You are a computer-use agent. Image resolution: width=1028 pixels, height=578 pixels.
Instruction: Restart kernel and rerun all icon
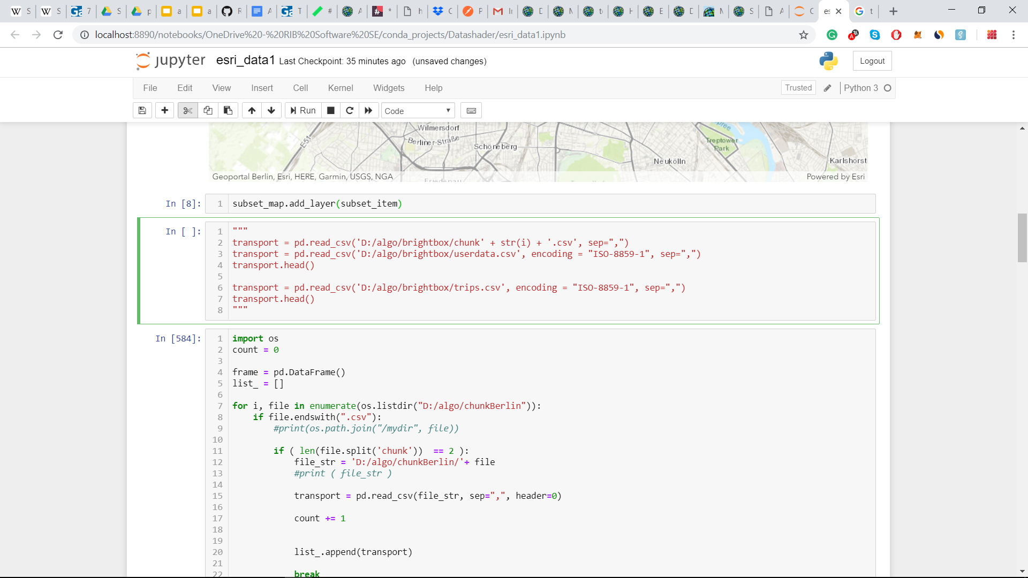coord(368,110)
